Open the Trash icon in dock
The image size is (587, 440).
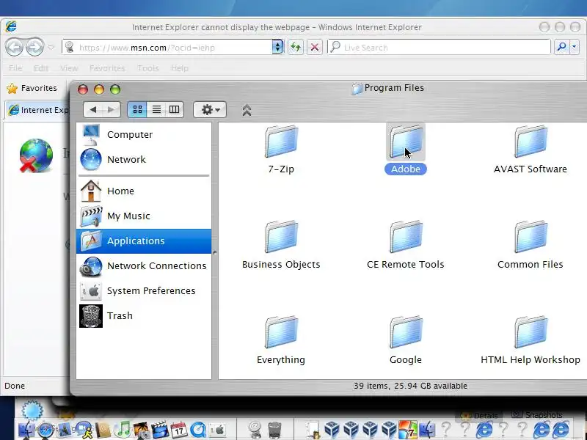tap(275, 430)
